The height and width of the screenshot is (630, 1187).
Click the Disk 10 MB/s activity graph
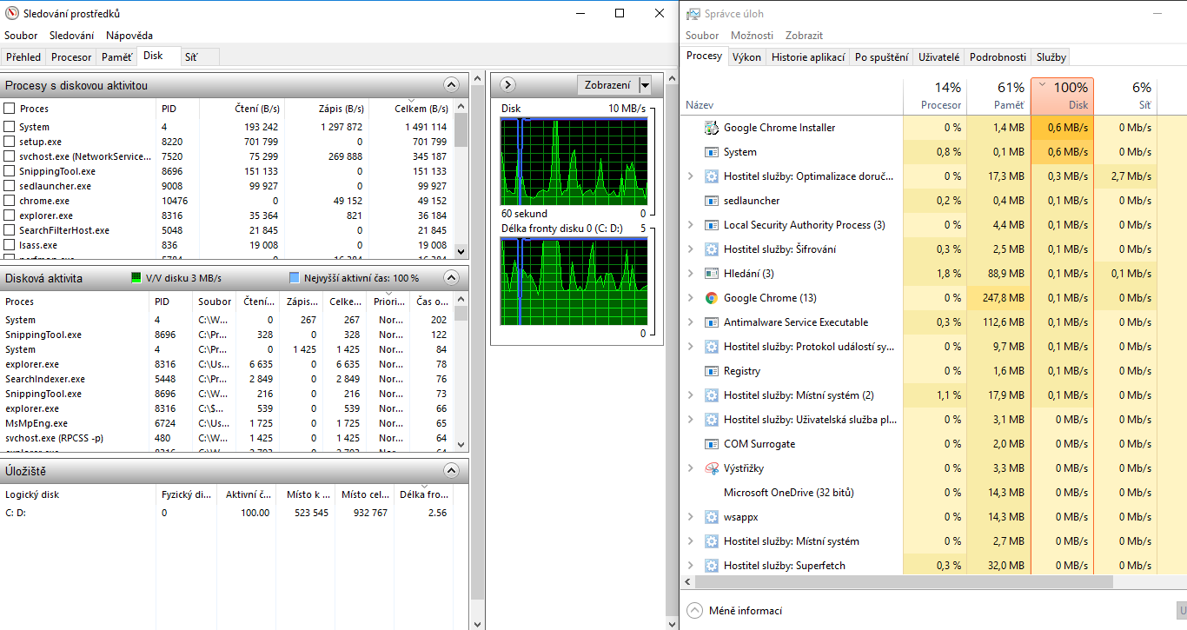(x=574, y=162)
